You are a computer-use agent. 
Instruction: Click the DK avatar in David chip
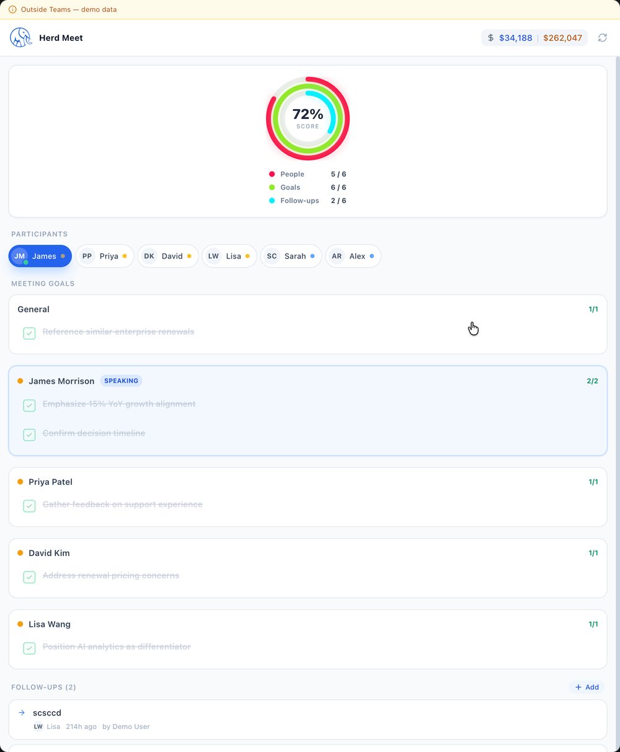[149, 256]
